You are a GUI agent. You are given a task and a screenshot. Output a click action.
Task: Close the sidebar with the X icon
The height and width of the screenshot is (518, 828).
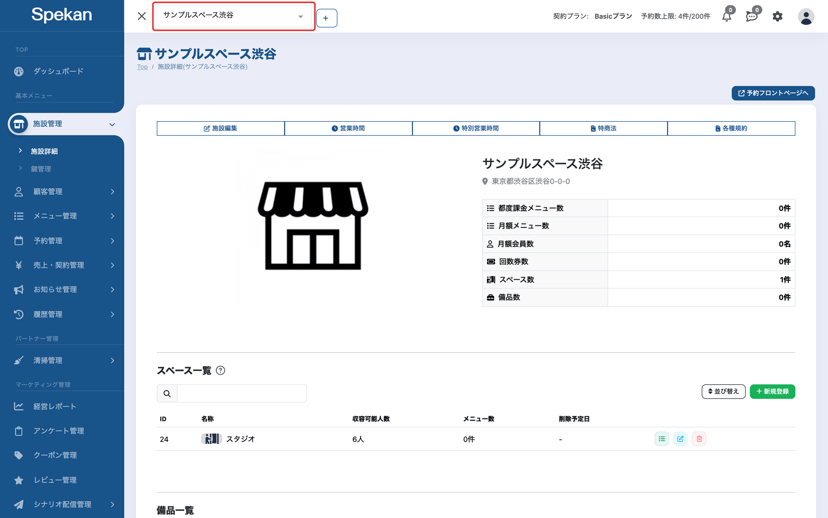click(142, 16)
